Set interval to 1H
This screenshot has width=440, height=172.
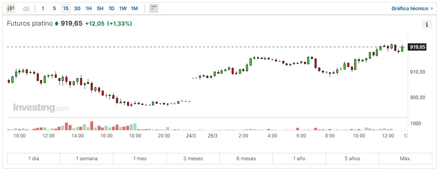coord(89,8)
